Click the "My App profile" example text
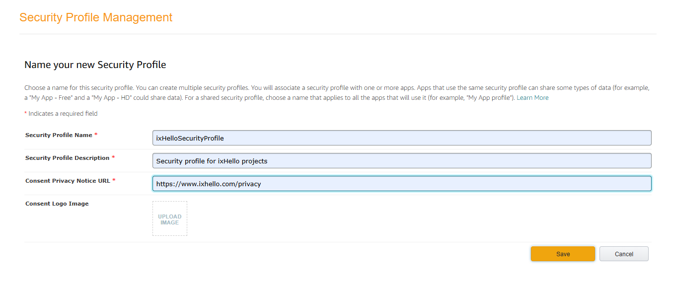 [x=491, y=98]
